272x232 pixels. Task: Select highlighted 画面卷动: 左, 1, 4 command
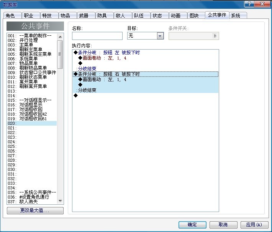[146, 80]
